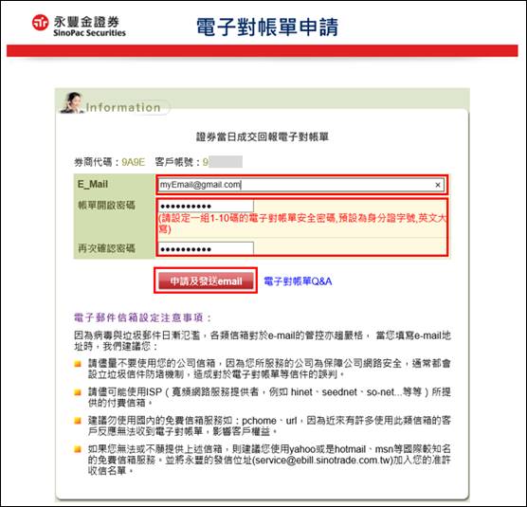Click the red password hint text
The width and height of the screenshot is (527, 507).
302,224
